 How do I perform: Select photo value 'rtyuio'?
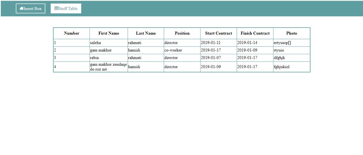tap(292, 50)
